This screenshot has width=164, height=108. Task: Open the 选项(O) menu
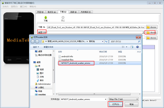[x=14, y=7]
